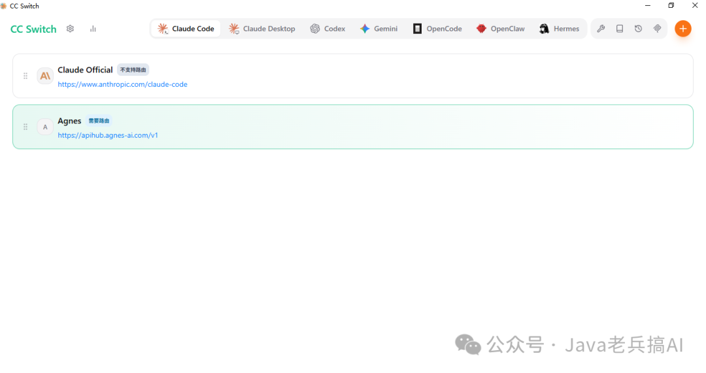Click the 需要路由 badge on Agnes
Screen dimensions: 706x373
(99, 121)
